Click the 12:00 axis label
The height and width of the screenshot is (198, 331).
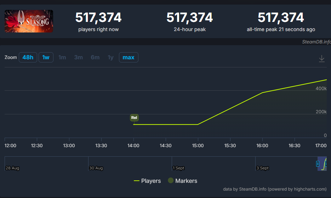point(10,146)
